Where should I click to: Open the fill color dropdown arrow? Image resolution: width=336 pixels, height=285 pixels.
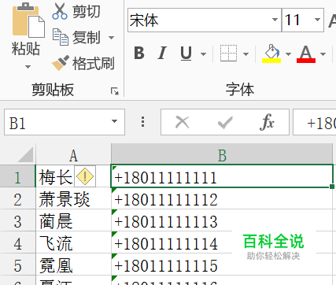[x=288, y=54]
